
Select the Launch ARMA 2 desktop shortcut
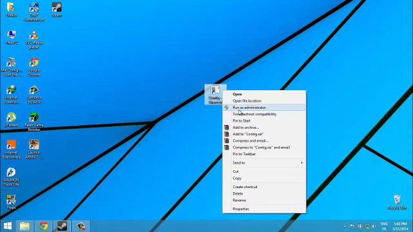coord(34,150)
